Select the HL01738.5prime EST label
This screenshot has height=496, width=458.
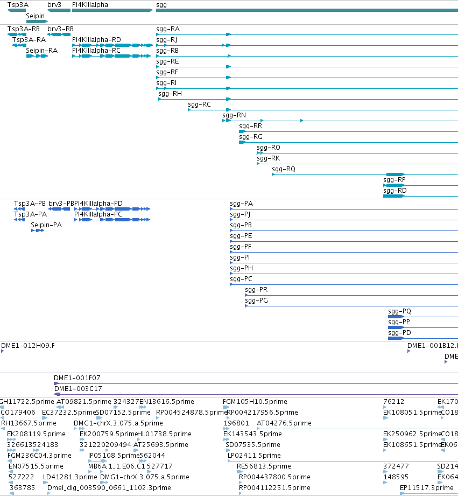point(164,434)
